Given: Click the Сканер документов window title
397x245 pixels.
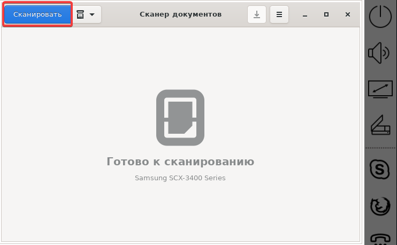Looking at the screenshot, I should coord(180,14).
